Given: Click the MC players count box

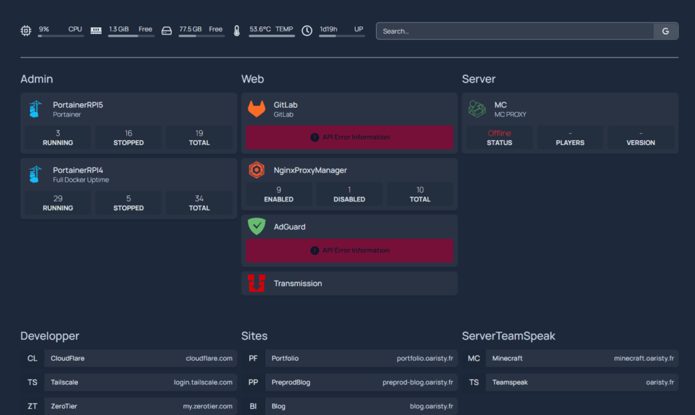Looking at the screenshot, I should 570,138.
